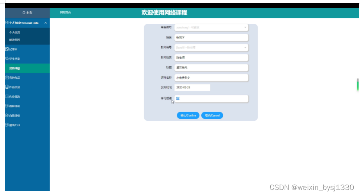Open the 学生档案 menu label
Viewport: 360px width, 195px height.
(14, 59)
